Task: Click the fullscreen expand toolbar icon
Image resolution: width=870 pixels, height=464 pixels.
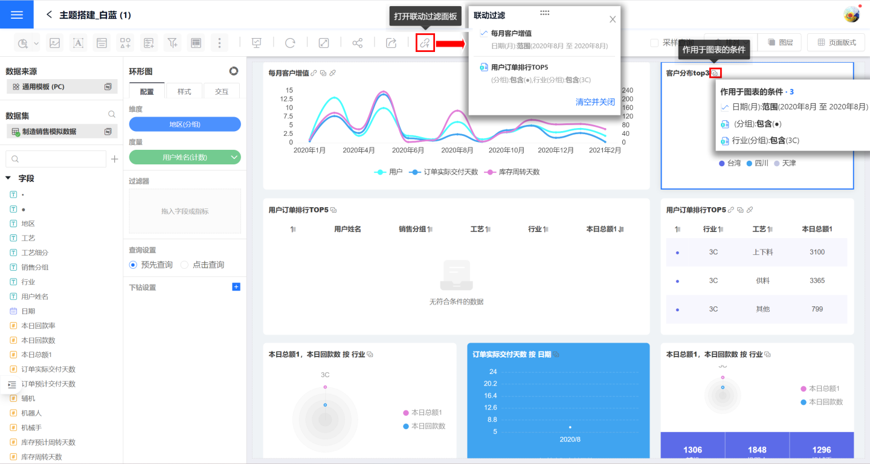Action: point(324,43)
